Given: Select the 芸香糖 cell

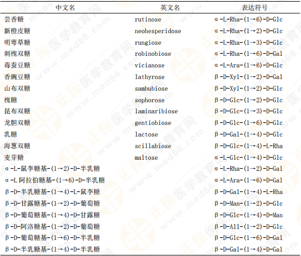Looking at the screenshot, I should click(x=14, y=19).
